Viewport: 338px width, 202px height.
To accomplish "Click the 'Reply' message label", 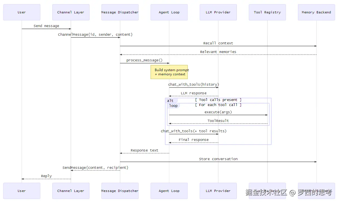I will point(46,176).
